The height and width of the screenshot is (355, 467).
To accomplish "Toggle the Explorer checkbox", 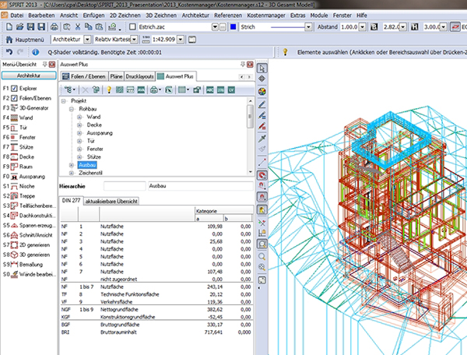I will click(x=15, y=89).
